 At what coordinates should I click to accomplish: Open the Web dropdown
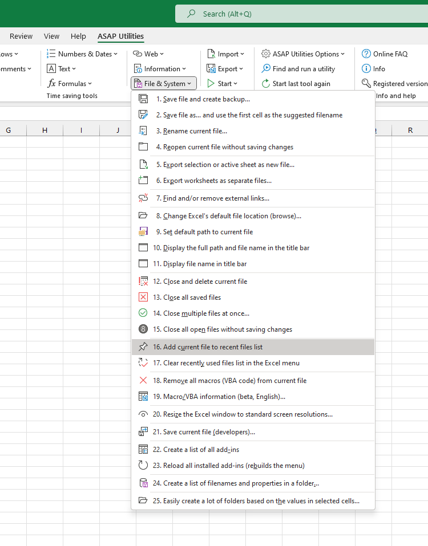(x=148, y=54)
